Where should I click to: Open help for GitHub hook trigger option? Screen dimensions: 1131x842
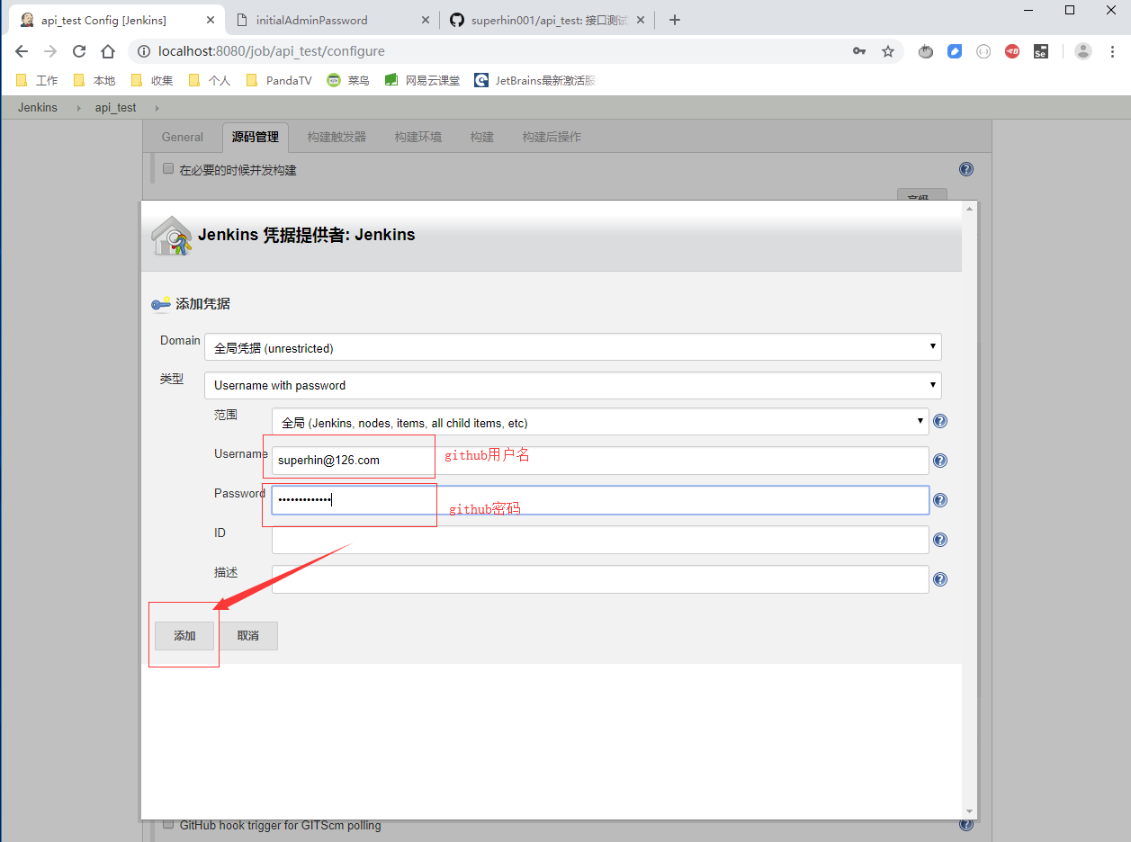pos(966,824)
